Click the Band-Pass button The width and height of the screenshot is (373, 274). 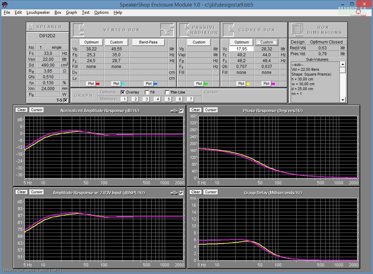click(148, 42)
